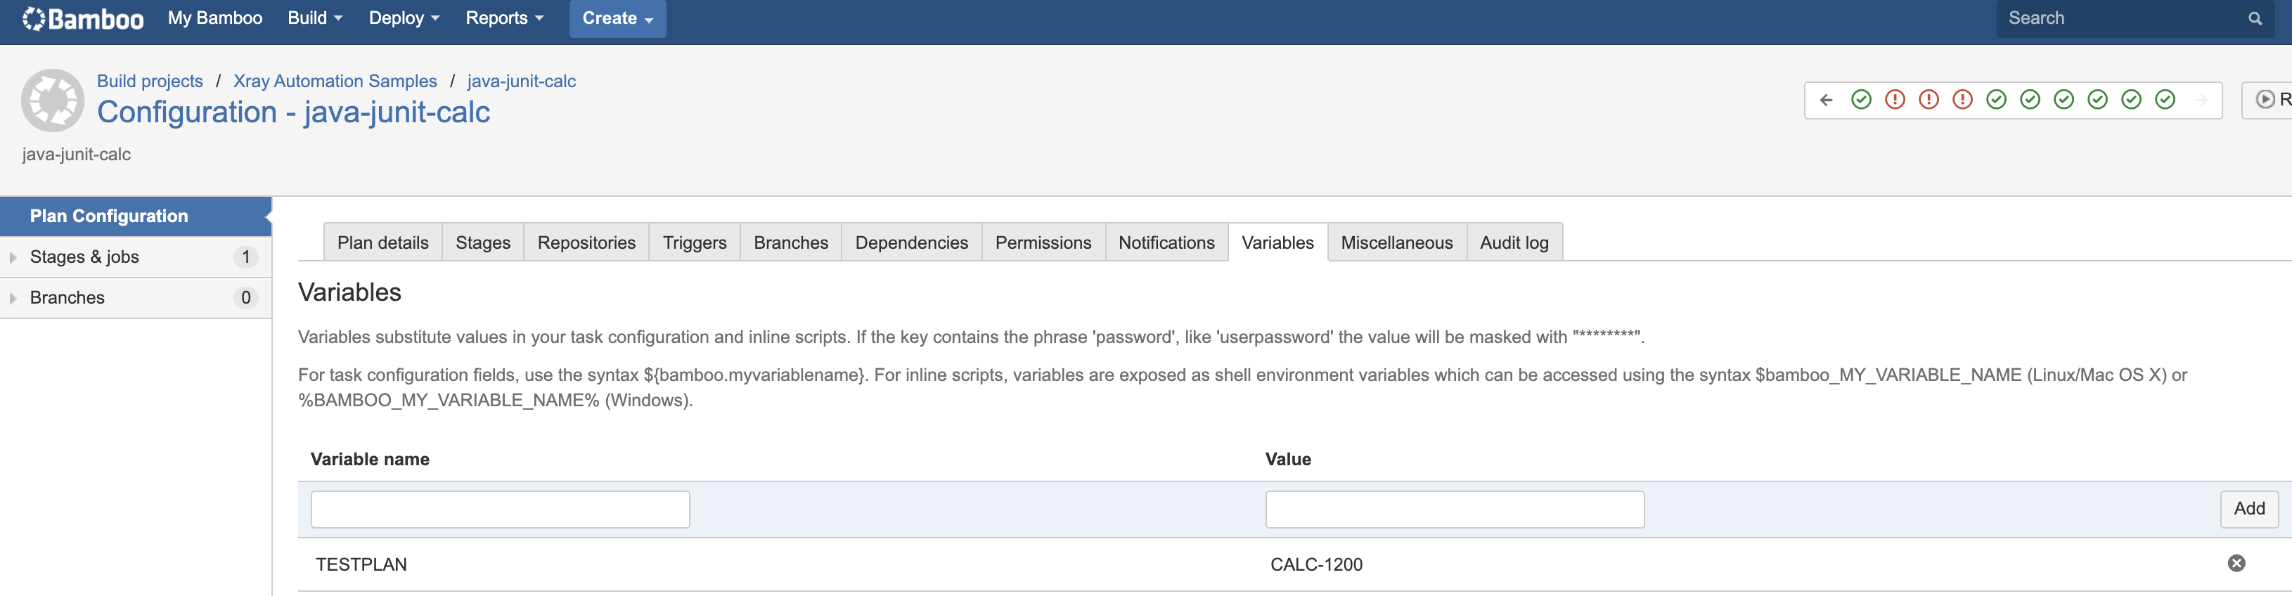Select Plan Configuration in the sidebar
The width and height of the screenshot is (2292, 596).
[135, 216]
